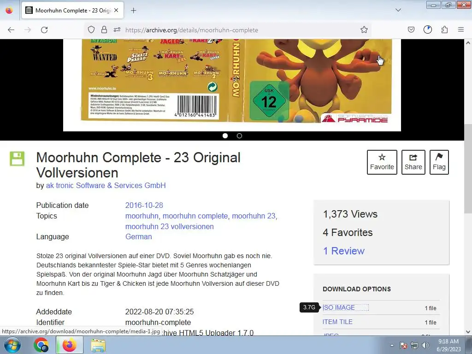Image resolution: width=472 pixels, height=354 pixels.
Task: Show second carousel image dot
Action: pyautogui.click(x=239, y=136)
